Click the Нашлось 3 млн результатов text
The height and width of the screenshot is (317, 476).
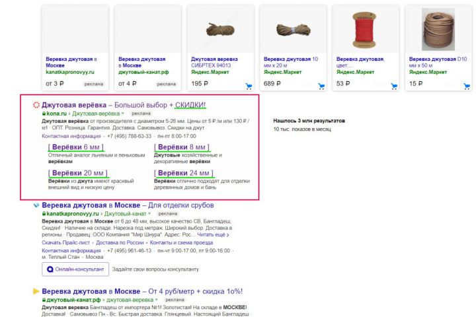pyautogui.click(x=309, y=121)
